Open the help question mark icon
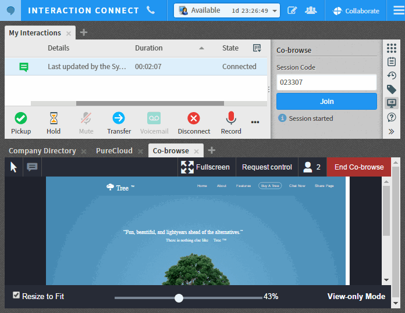 pyautogui.click(x=392, y=117)
